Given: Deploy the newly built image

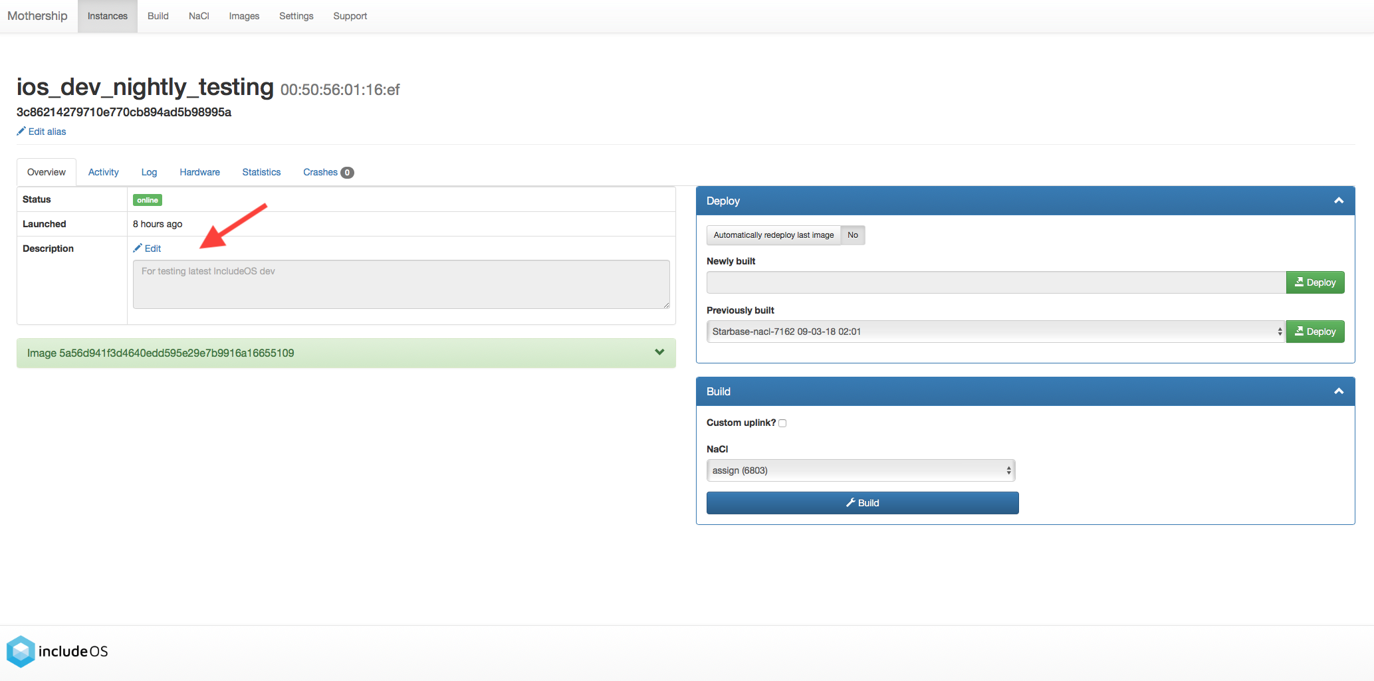Looking at the screenshot, I should click(x=1315, y=282).
